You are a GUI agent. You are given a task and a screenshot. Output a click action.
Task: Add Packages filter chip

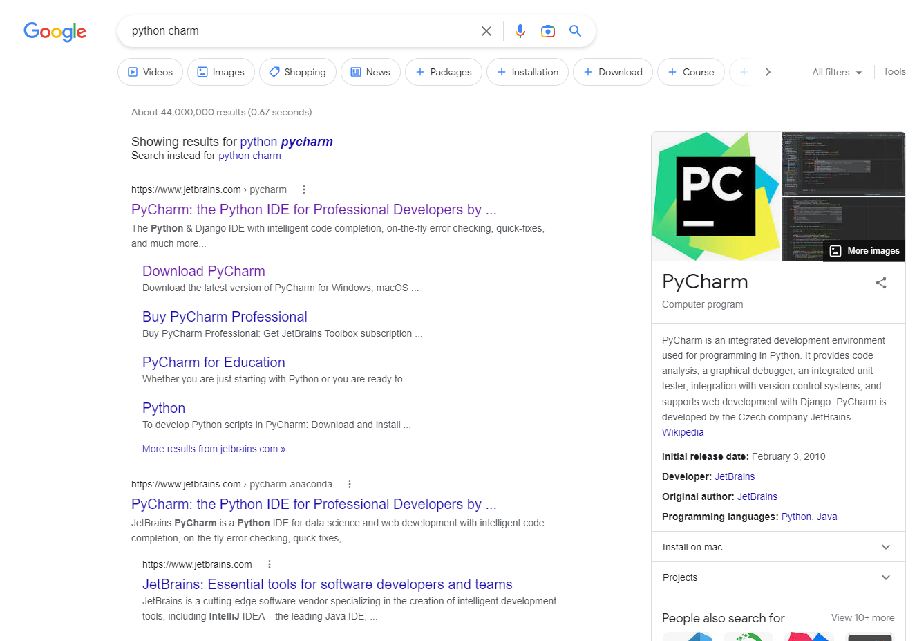click(444, 72)
